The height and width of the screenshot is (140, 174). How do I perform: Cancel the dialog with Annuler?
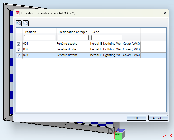point(158,118)
